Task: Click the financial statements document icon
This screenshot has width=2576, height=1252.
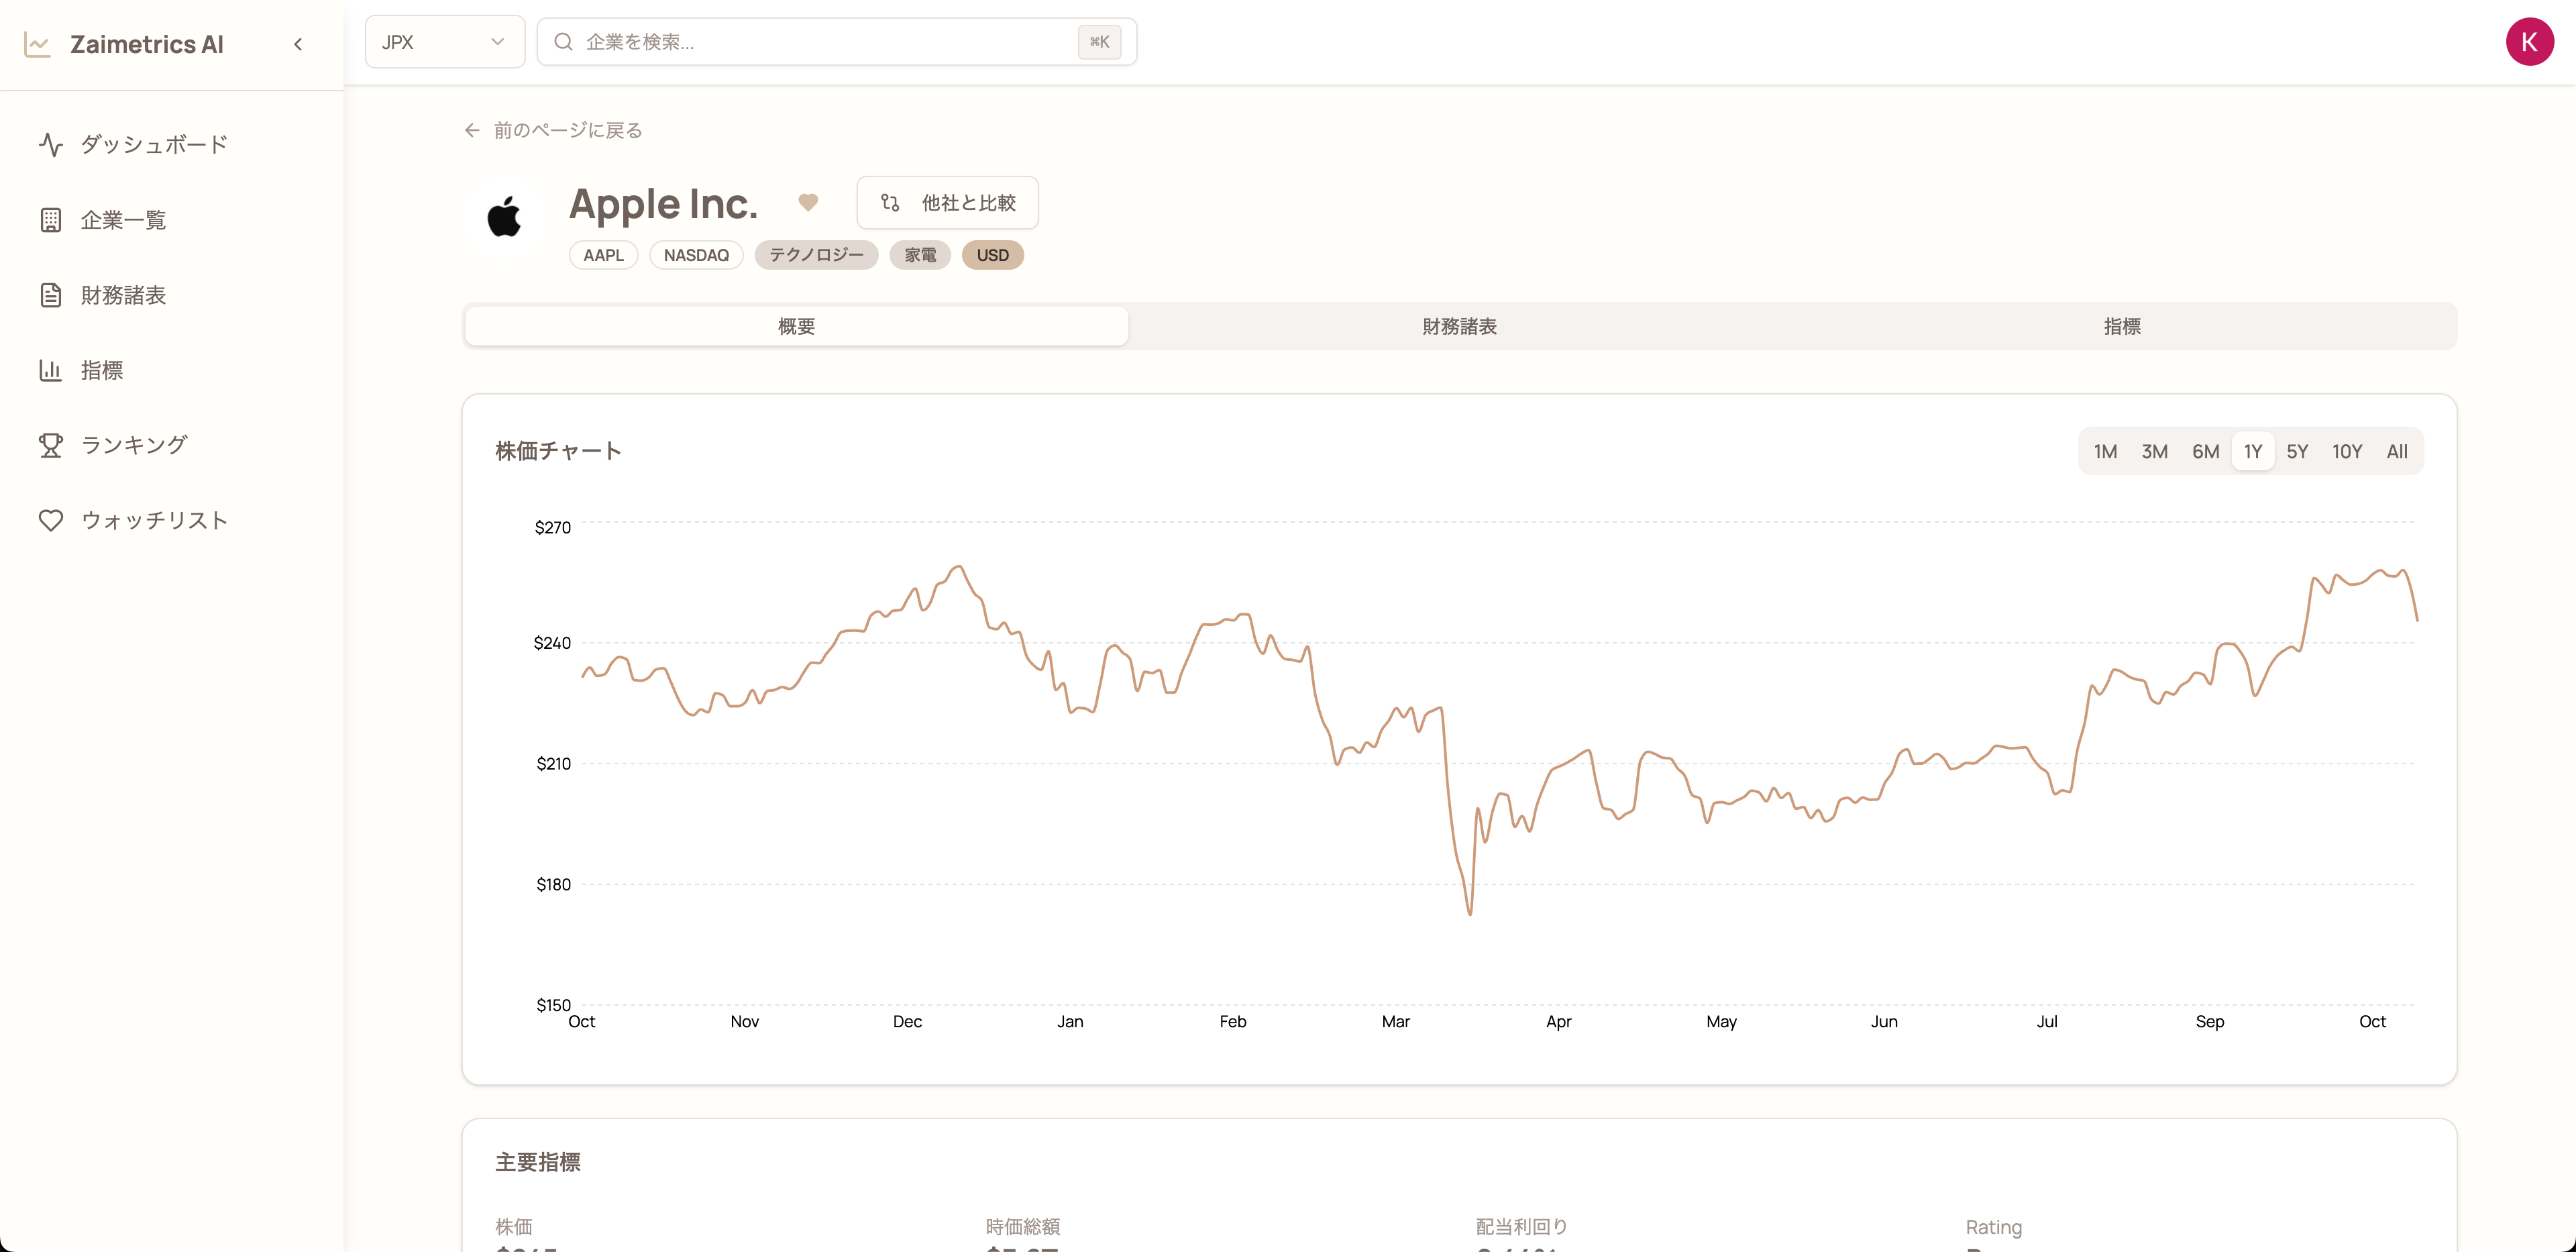Action: pos(51,295)
